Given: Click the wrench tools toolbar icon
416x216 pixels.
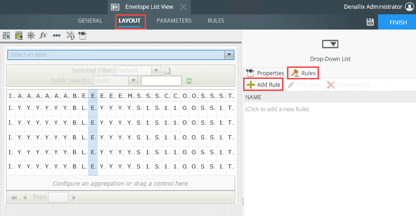Looking at the screenshot, I should [x=70, y=36].
